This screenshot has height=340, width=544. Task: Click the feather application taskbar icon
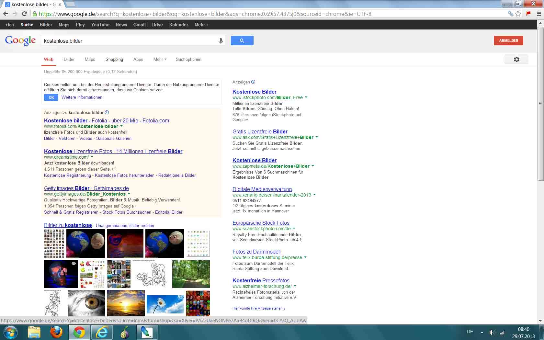[x=147, y=333]
